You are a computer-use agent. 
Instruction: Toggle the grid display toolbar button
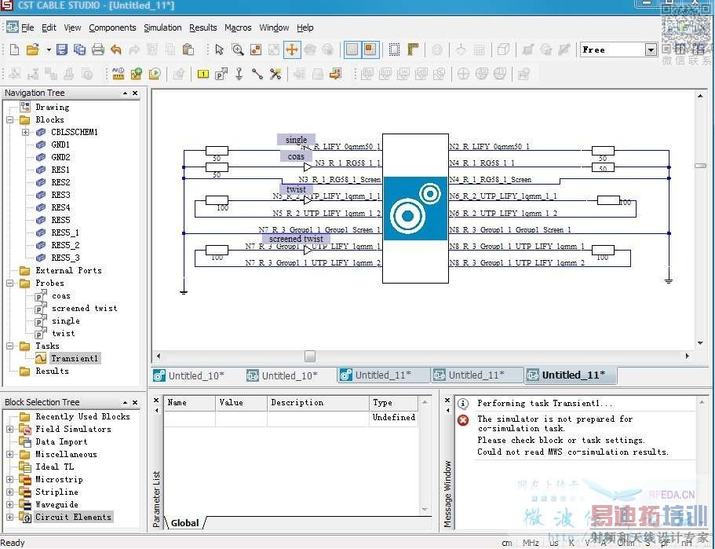tap(352, 49)
